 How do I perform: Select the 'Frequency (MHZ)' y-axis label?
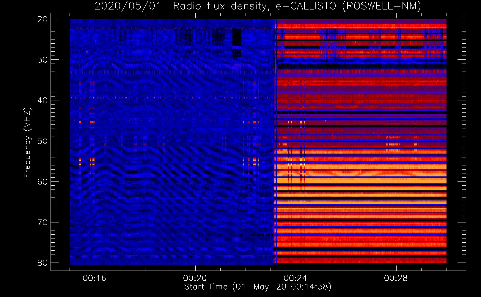(x=27, y=143)
